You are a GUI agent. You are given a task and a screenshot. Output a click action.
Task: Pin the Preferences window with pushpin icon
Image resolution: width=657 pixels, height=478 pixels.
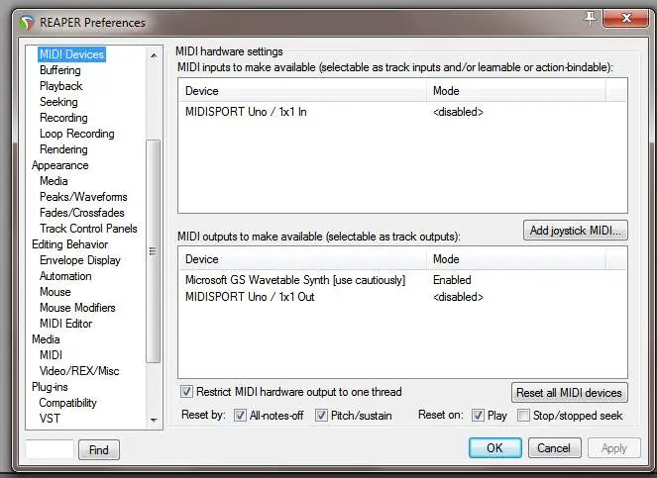(x=590, y=18)
